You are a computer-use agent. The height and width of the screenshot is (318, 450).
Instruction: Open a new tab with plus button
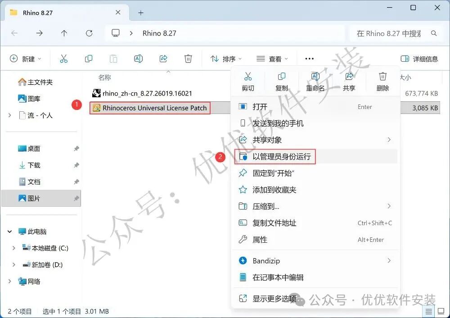pyautogui.click(x=140, y=13)
